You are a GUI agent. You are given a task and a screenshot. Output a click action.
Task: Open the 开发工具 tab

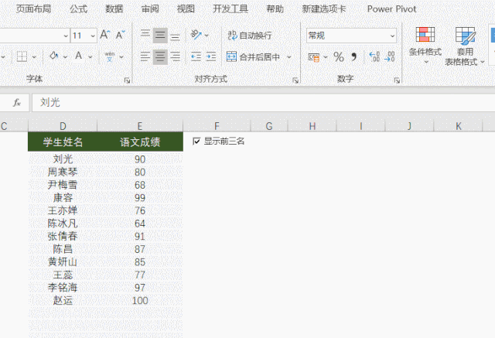pos(230,9)
